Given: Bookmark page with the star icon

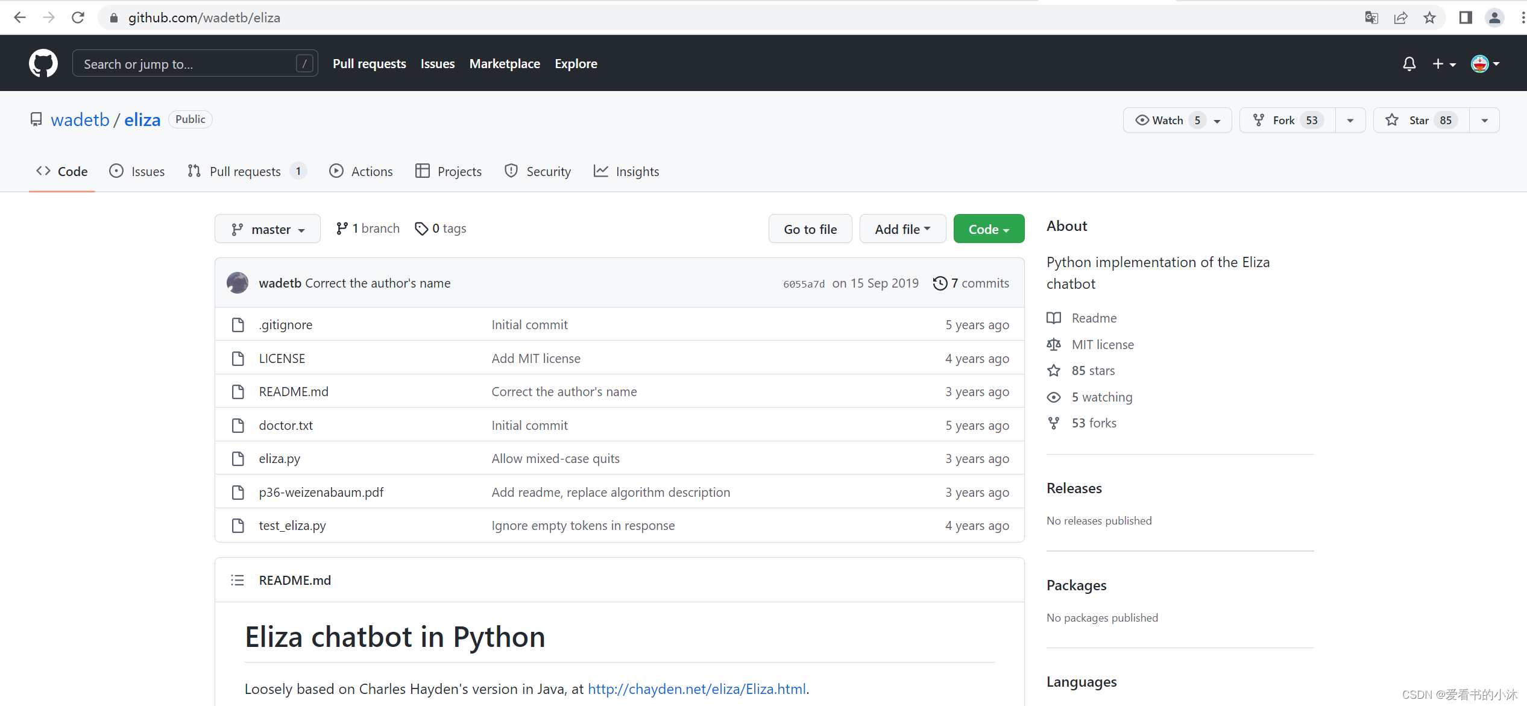Looking at the screenshot, I should [1429, 17].
